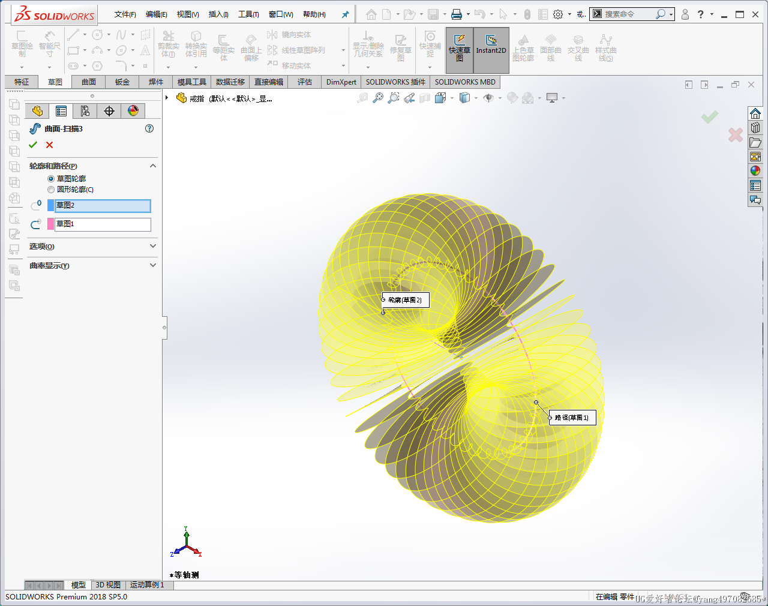Open the PropertyManager tab

[x=61, y=111]
